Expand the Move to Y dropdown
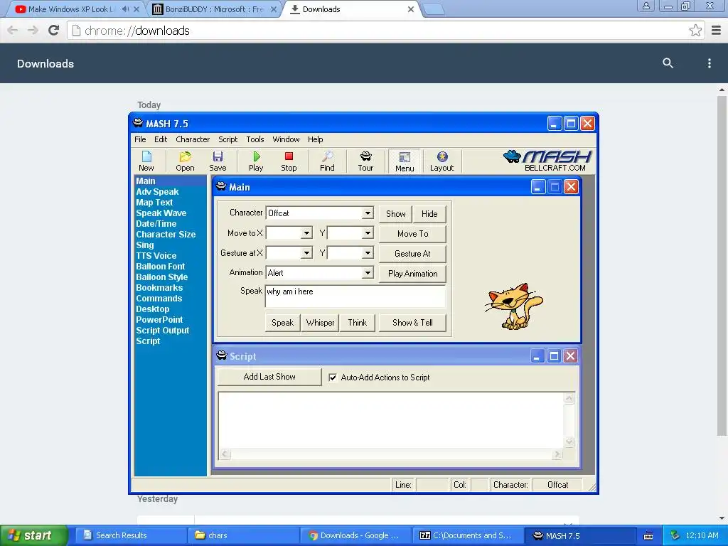 [368, 233]
